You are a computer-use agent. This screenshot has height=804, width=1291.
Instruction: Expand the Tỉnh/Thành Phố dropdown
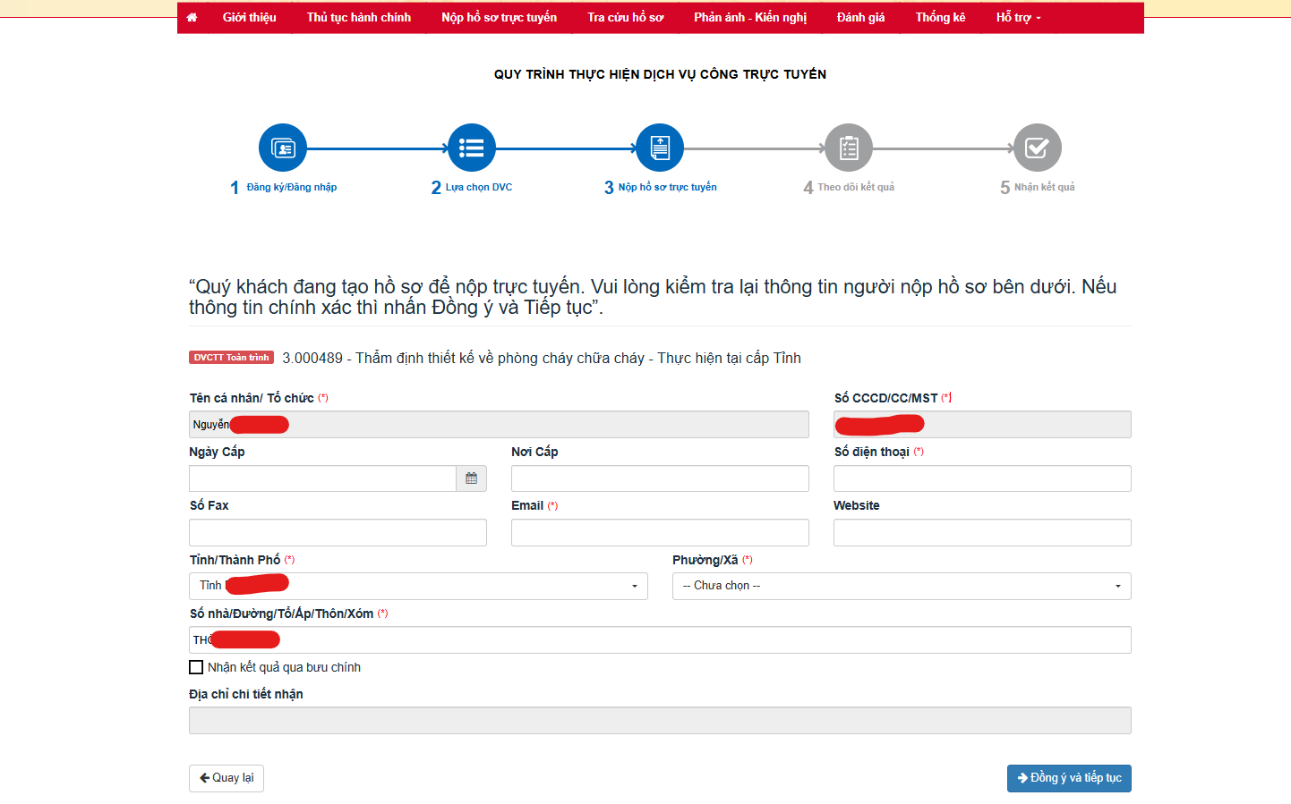click(x=418, y=586)
